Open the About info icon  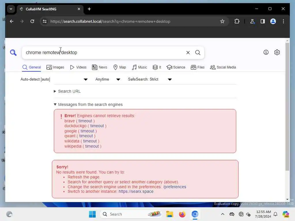(x=266, y=52)
